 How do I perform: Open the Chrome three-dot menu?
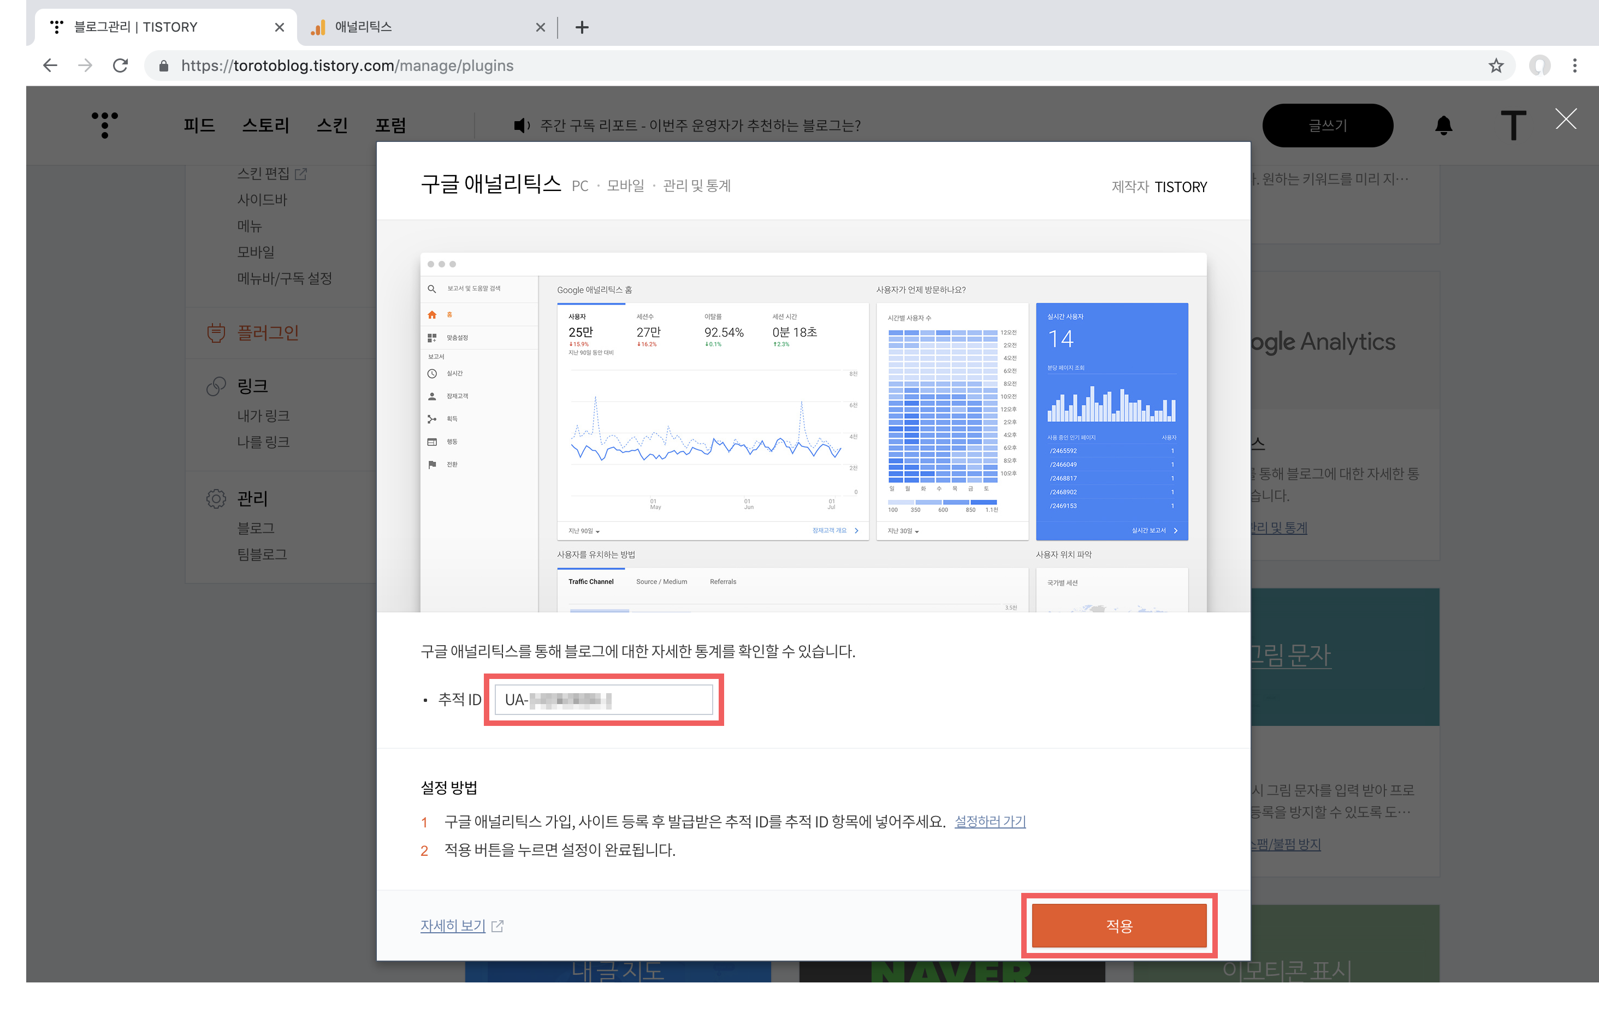tap(1574, 65)
